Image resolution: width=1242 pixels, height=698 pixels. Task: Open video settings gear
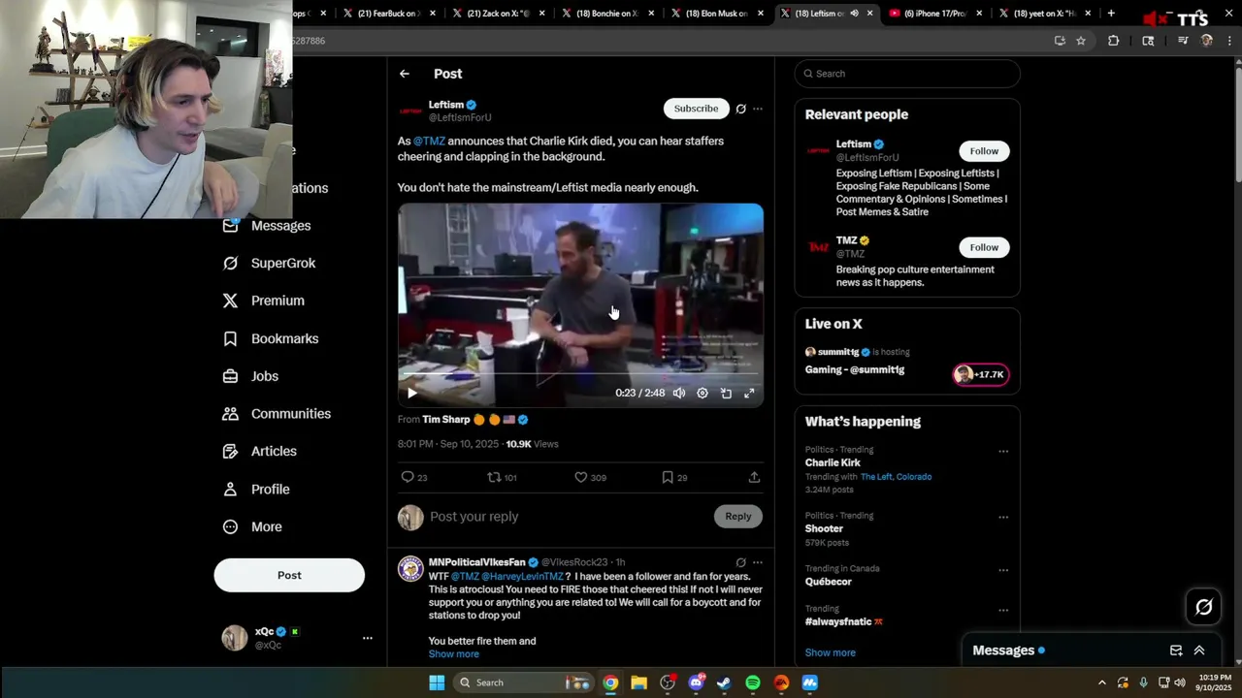point(703,393)
